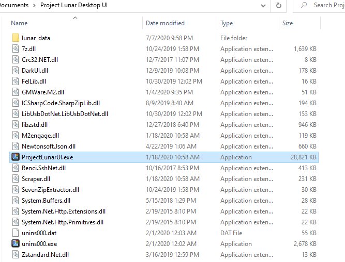Screen dimensions: 345x262
Task: Select the file name unins000.dat
Action: [39, 233]
